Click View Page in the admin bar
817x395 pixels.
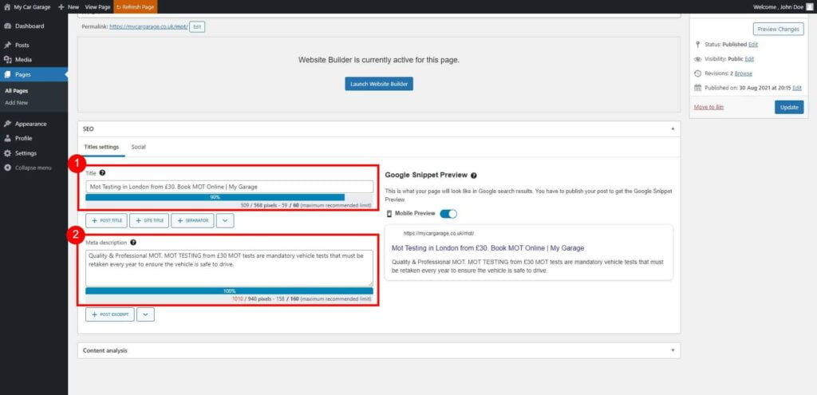[97, 6]
